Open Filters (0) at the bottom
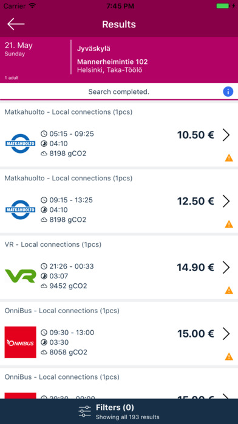 tap(119, 411)
